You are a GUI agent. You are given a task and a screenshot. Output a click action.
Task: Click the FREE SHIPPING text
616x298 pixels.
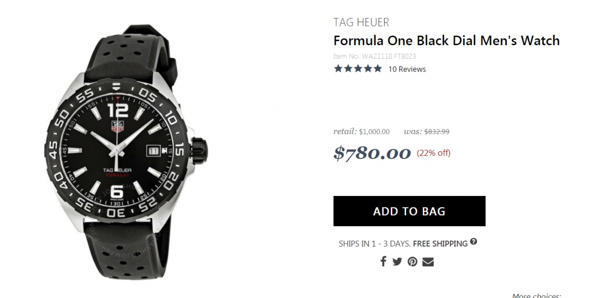[440, 244]
